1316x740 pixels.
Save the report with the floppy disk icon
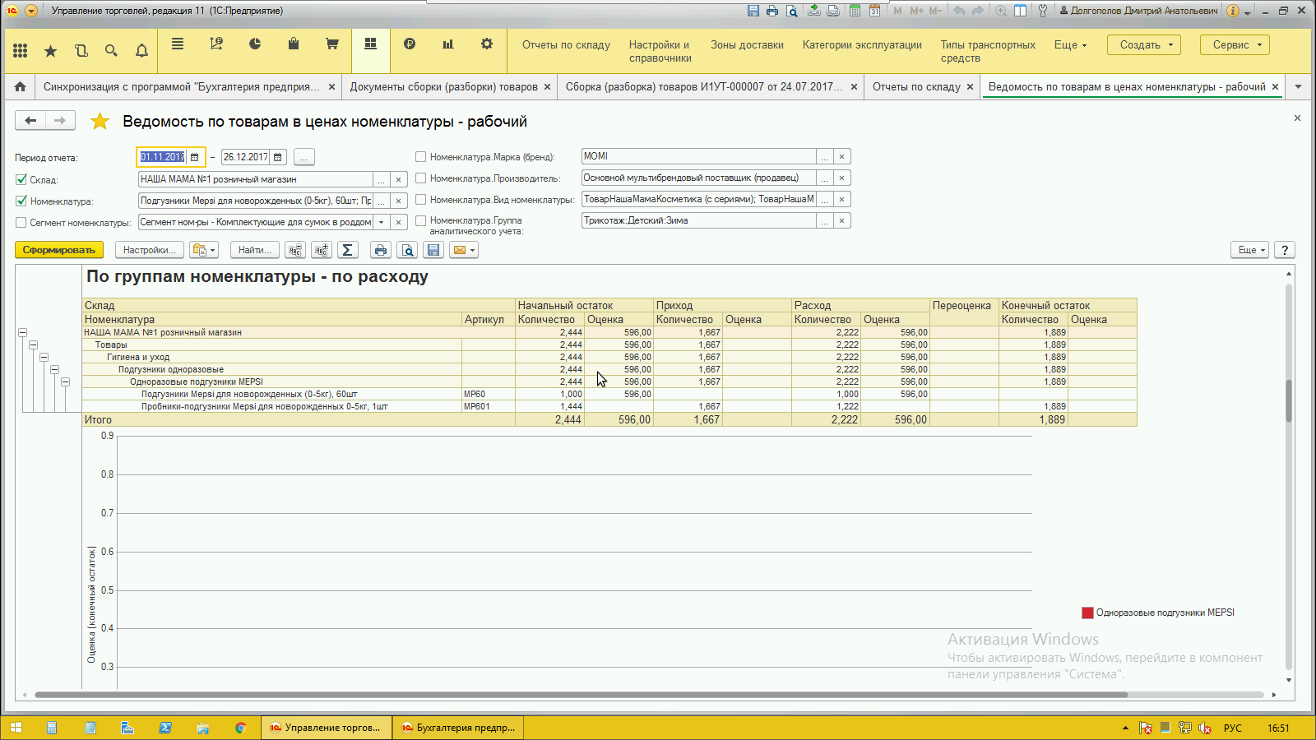click(433, 250)
